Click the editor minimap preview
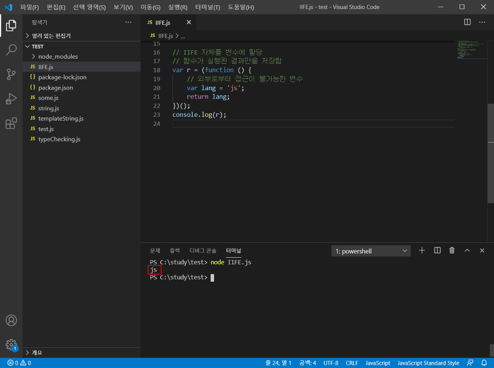494x368 pixels. click(x=472, y=50)
